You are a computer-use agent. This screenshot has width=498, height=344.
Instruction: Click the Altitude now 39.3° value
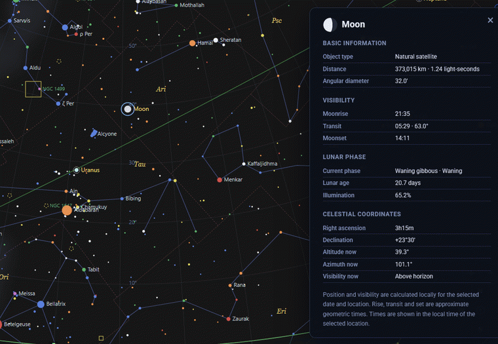(x=402, y=252)
